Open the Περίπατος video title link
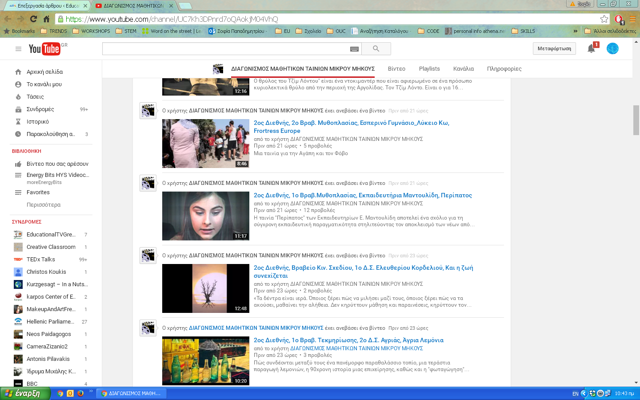This screenshot has width=640, height=400. coord(363,195)
